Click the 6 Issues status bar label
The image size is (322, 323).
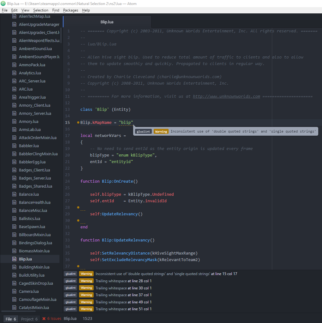[x=54, y=319]
